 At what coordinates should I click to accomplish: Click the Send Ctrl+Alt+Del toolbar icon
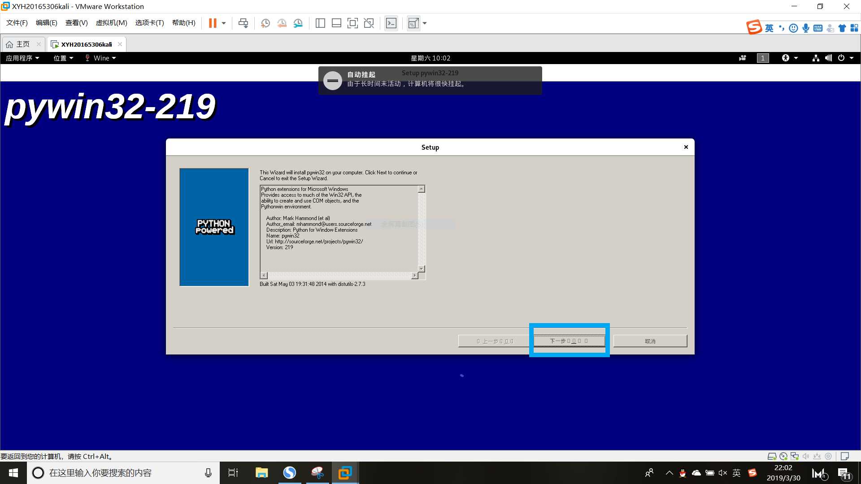click(x=243, y=23)
